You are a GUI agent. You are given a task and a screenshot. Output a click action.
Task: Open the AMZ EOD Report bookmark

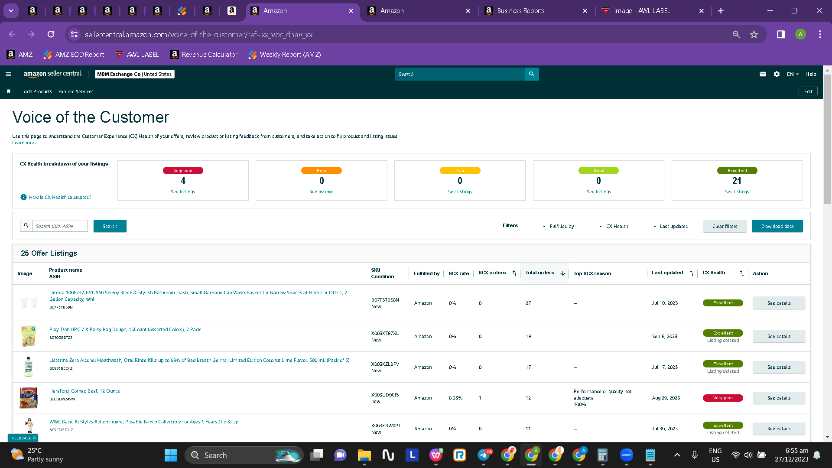[x=74, y=55]
